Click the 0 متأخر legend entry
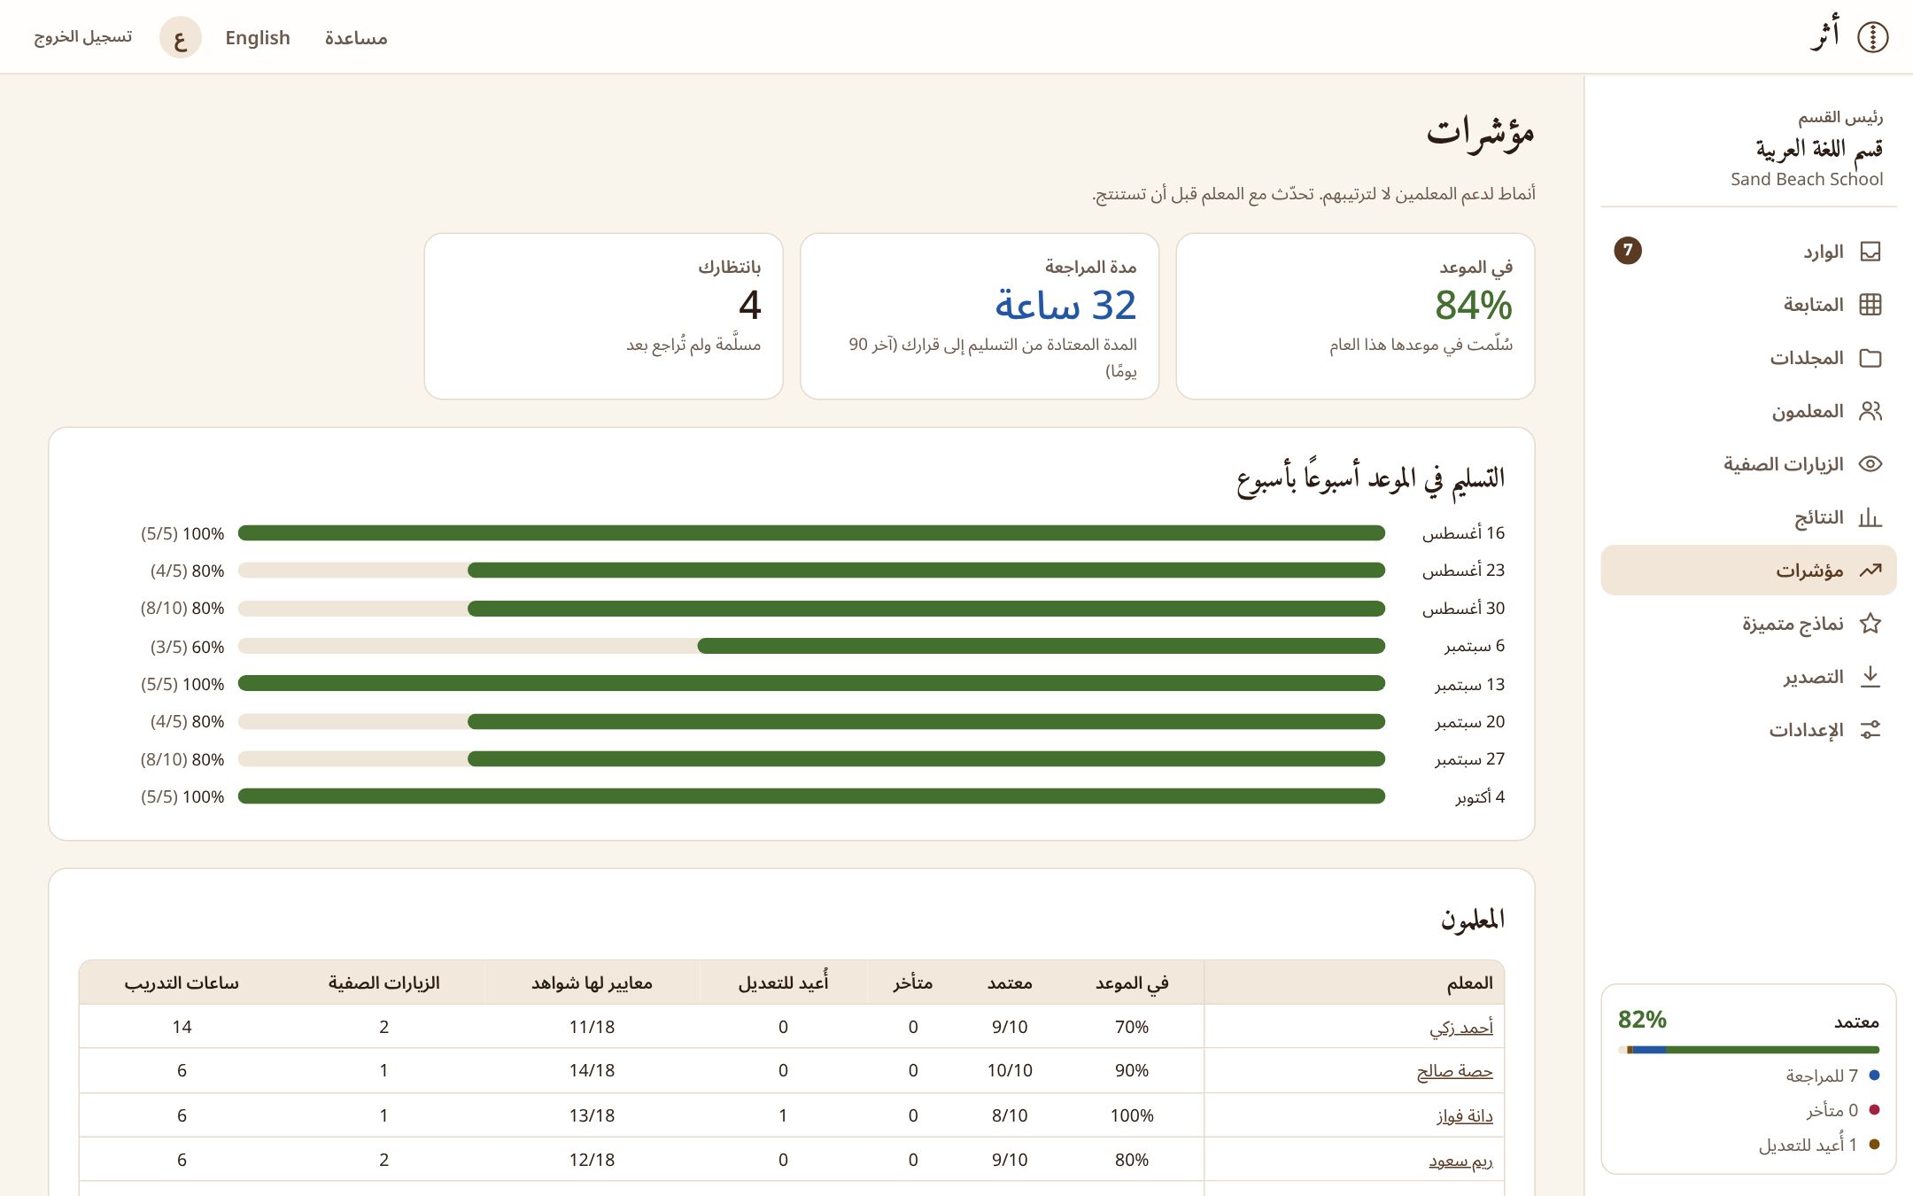 pyautogui.click(x=1843, y=1110)
